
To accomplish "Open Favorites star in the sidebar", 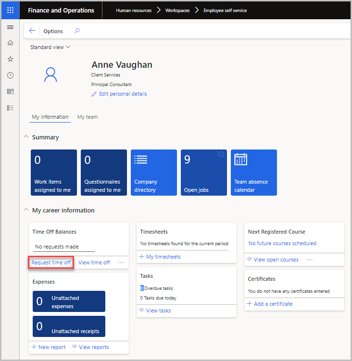I will pyautogui.click(x=10, y=59).
